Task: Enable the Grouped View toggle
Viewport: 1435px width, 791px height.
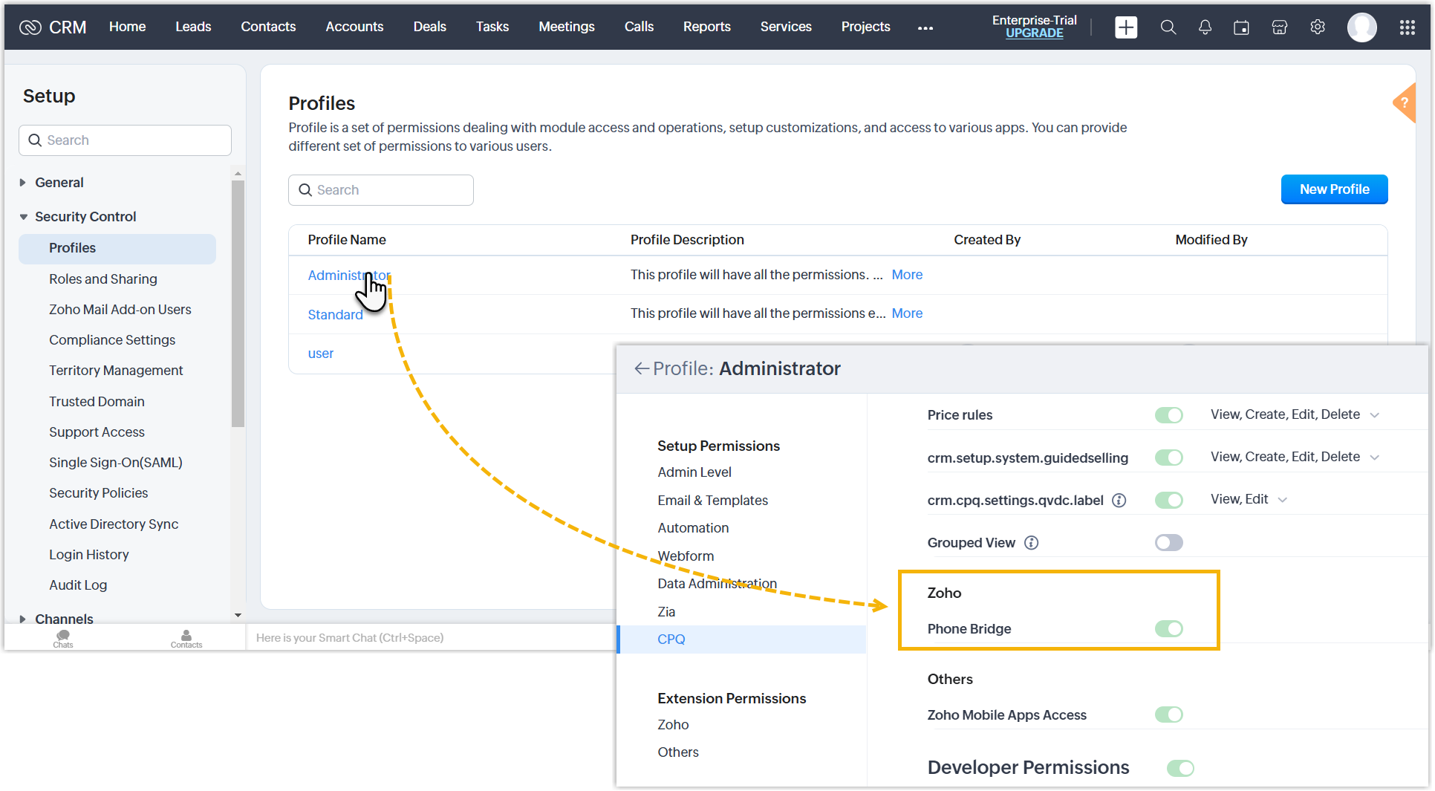Action: (x=1168, y=543)
